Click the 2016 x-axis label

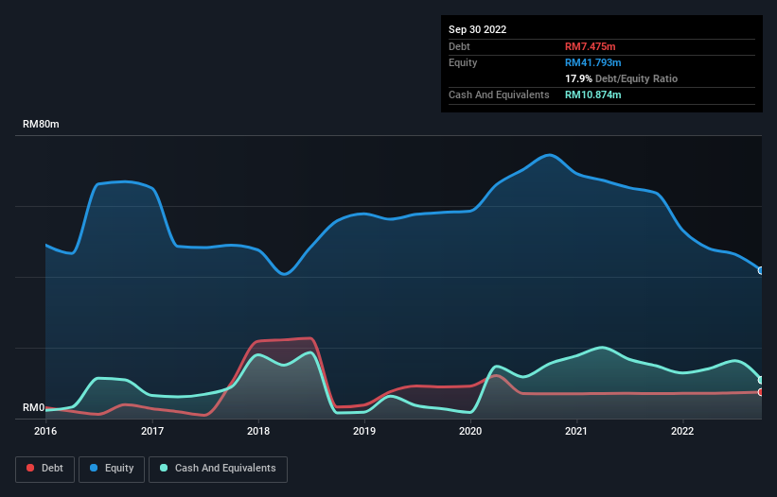click(x=45, y=431)
